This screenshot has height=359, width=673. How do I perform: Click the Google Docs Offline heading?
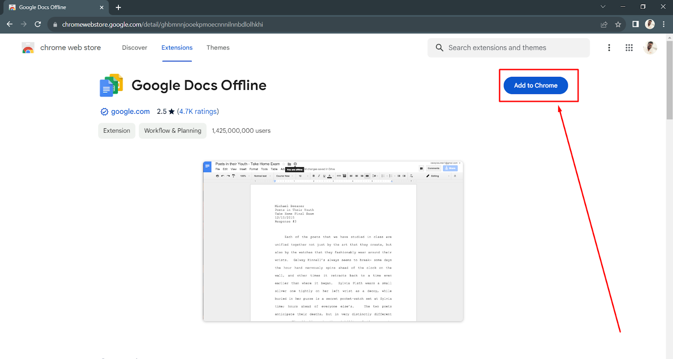click(x=199, y=85)
